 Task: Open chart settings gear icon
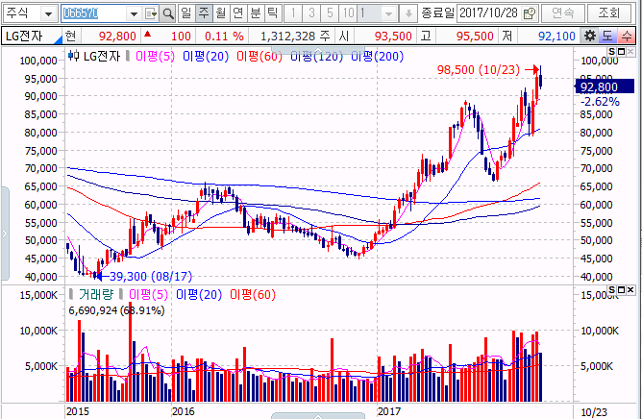click(x=589, y=37)
